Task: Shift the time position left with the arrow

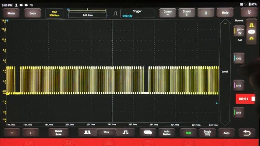Action: click(68, 15)
